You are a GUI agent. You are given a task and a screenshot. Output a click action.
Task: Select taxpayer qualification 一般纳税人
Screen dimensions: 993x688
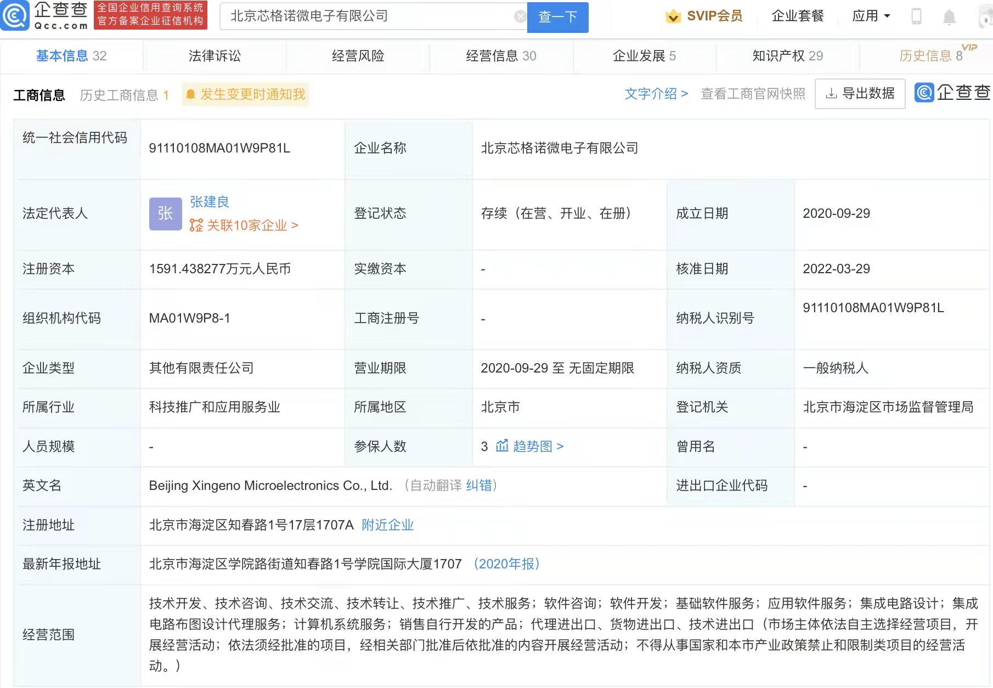[836, 368]
